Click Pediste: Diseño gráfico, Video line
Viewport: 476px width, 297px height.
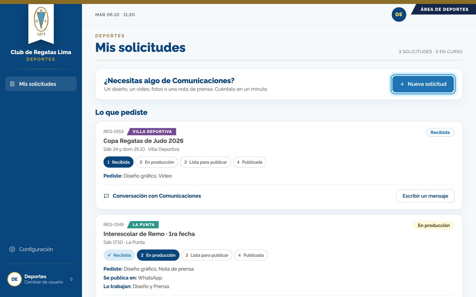pos(138,176)
